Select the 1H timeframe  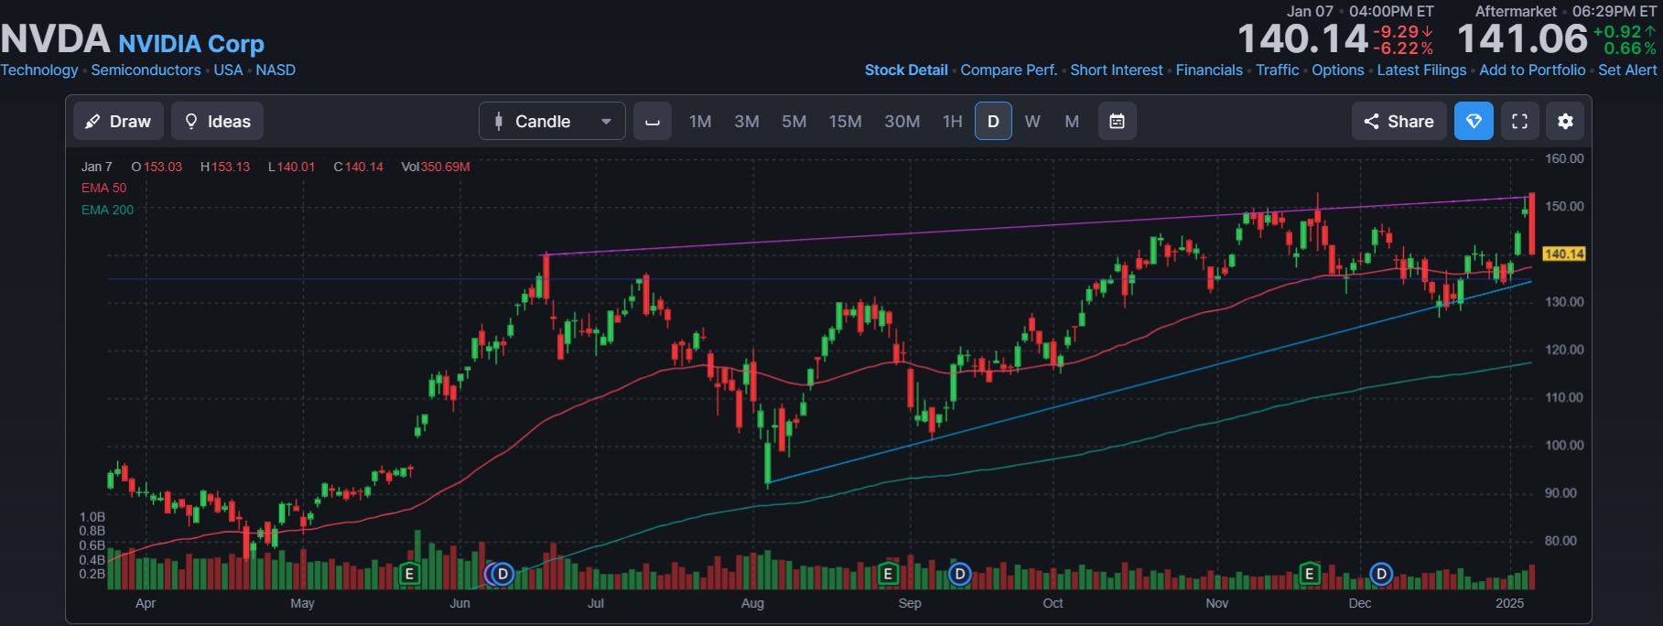[x=953, y=121]
